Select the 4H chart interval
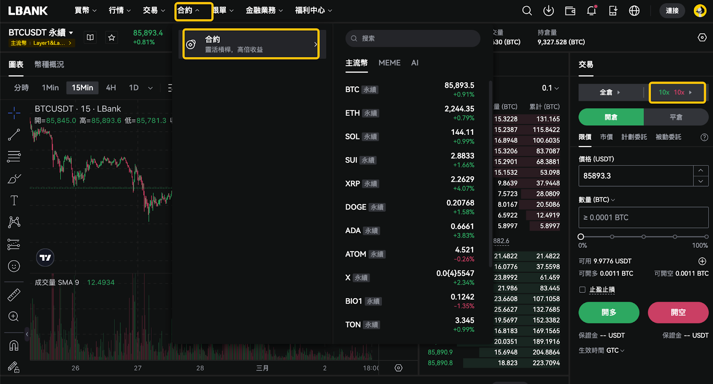This screenshot has width=713, height=384. 111,88
